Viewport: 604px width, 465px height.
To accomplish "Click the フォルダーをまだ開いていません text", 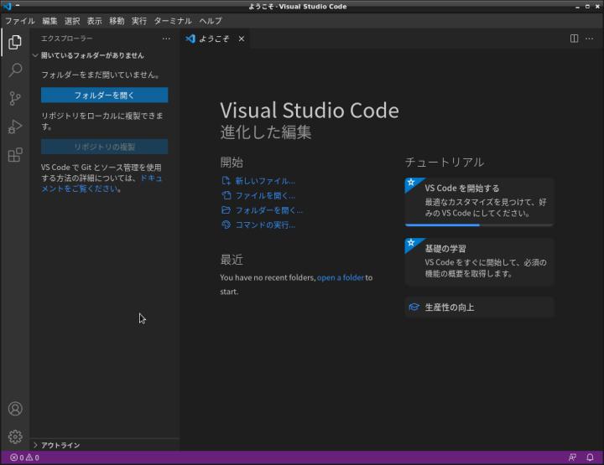I will click(x=101, y=75).
